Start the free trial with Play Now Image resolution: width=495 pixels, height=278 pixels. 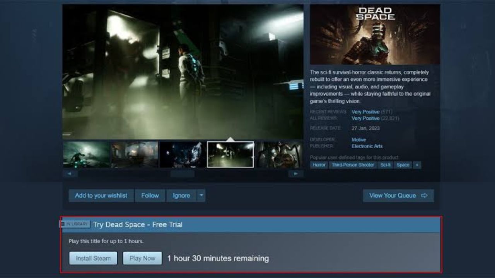click(142, 258)
